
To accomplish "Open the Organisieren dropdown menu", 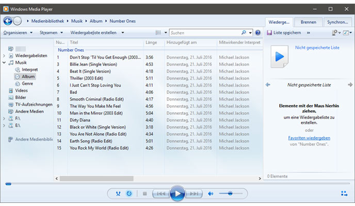I will point(17,32).
